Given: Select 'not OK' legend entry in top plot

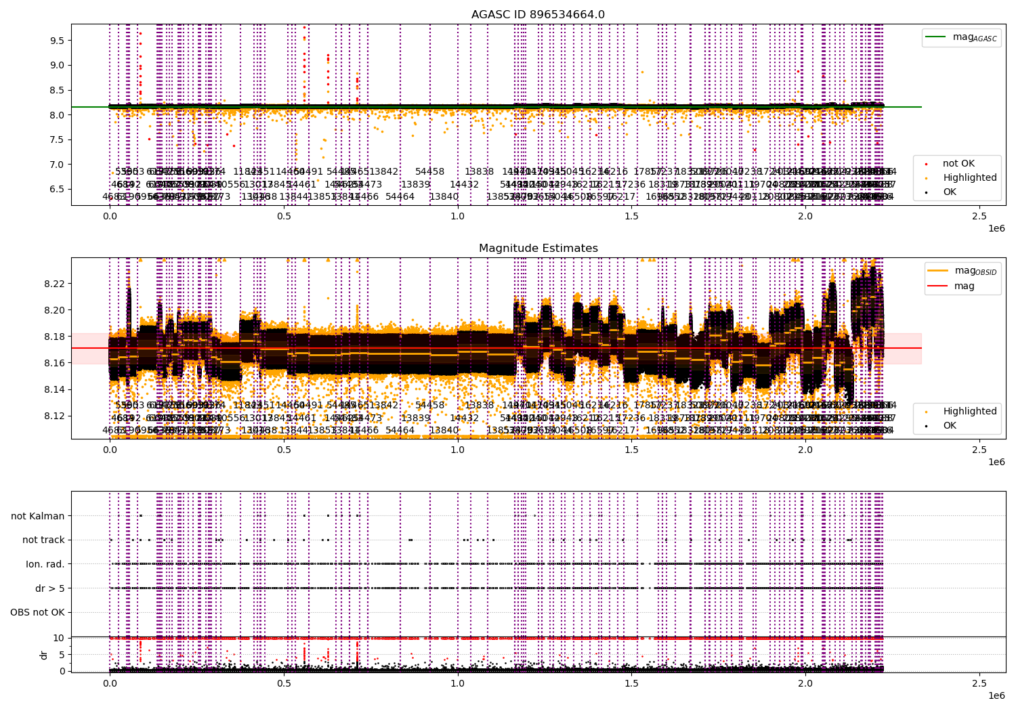Looking at the screenshot, I should tap(958, 163).
